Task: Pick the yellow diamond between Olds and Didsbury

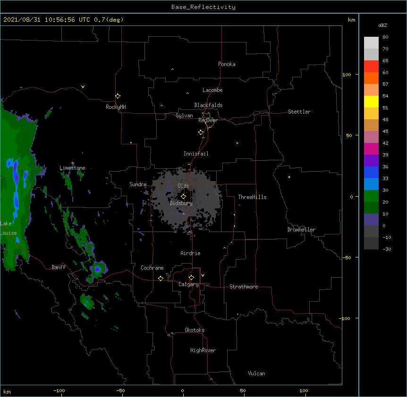Action: coord(183,197)
